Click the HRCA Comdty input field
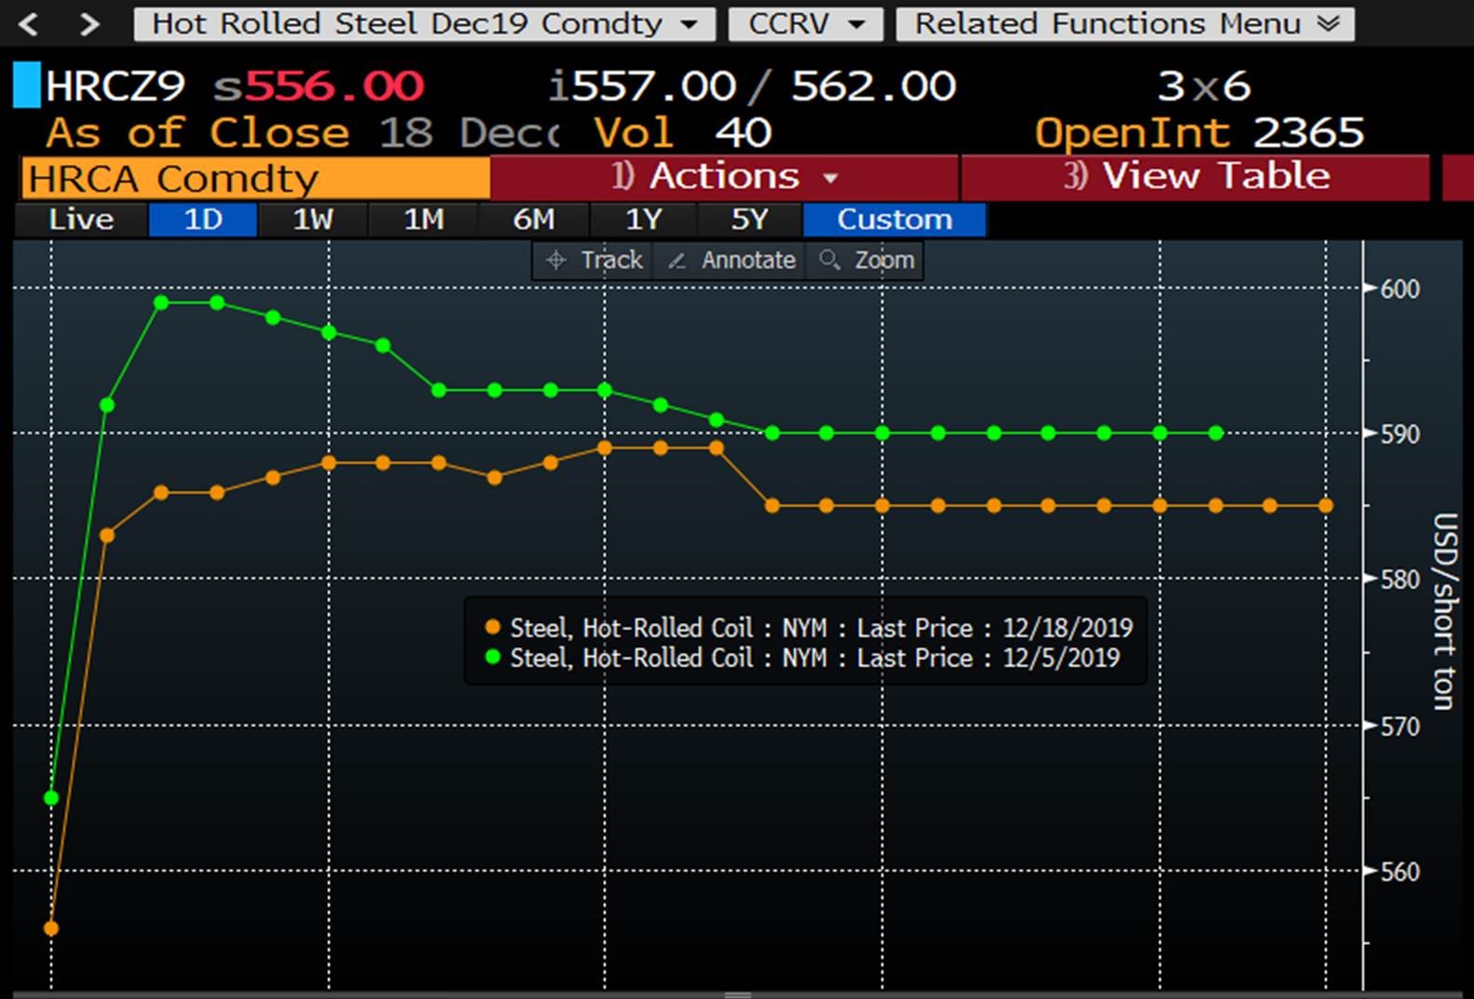The image size is (1474, 999). [255, 178]
